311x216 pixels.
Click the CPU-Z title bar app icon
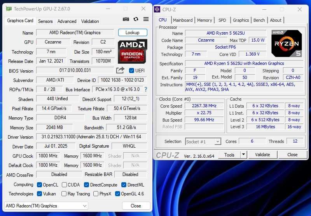(x=157, y=9)
